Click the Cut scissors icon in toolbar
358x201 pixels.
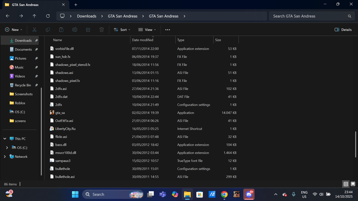(34, 30)
